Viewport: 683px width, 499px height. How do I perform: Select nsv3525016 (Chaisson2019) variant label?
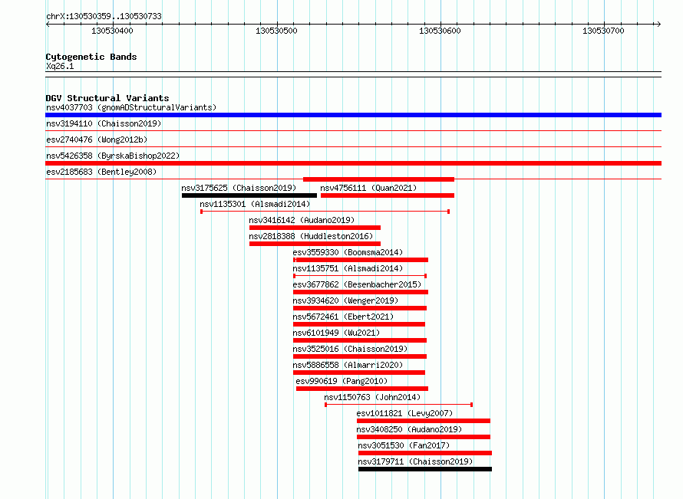(350, 349)
